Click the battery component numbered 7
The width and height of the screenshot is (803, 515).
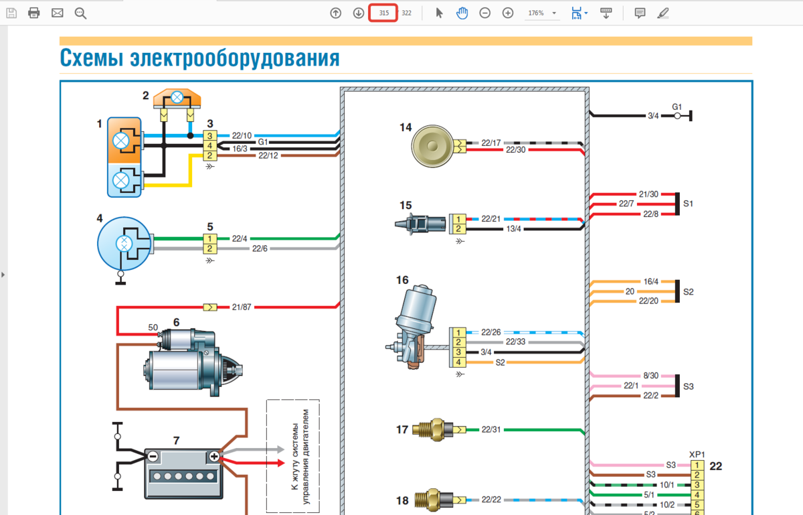pos(183,472)
